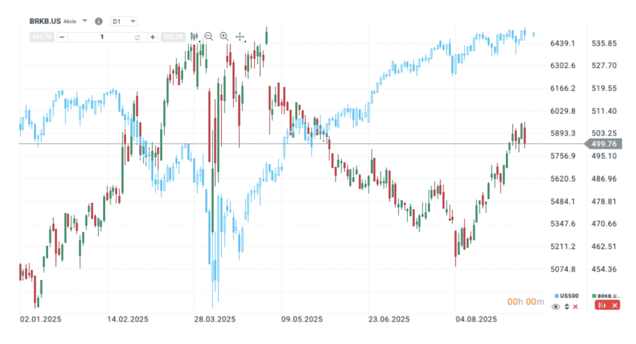Click the 500.08 buy price button

173,37
